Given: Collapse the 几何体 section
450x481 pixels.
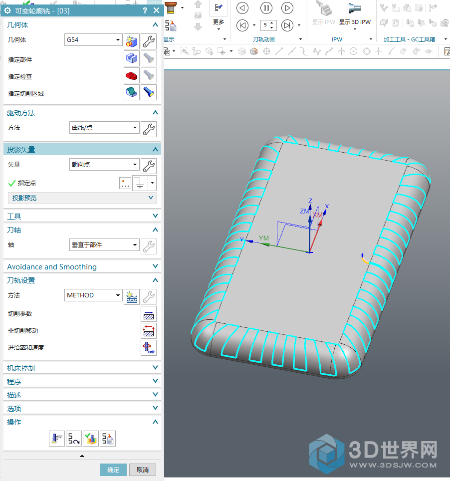Looking at the screenshot, I should [82, 24].
